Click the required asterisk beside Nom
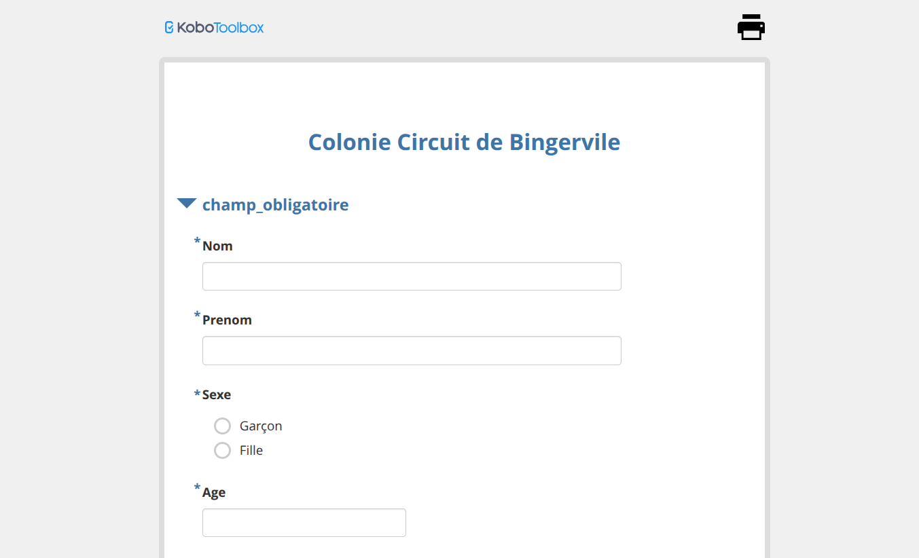This screenshot has width=919, height=558. tap(198, 242)
